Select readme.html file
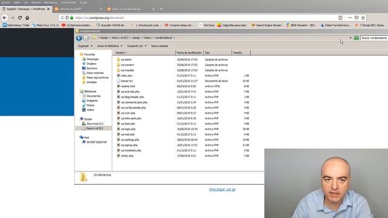Image resolution: width=388 pixels, height=218 pixels. 128,86
